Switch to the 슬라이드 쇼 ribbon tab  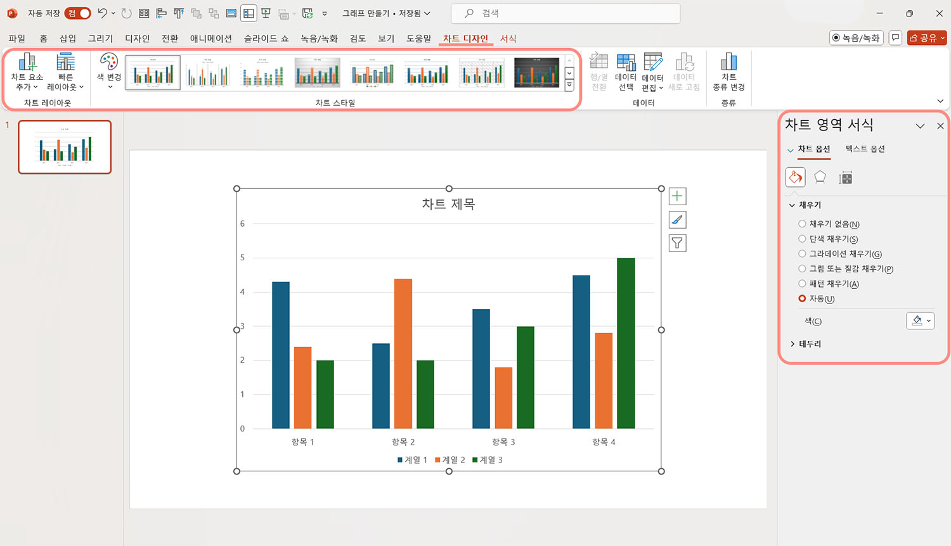pos(266,39)
